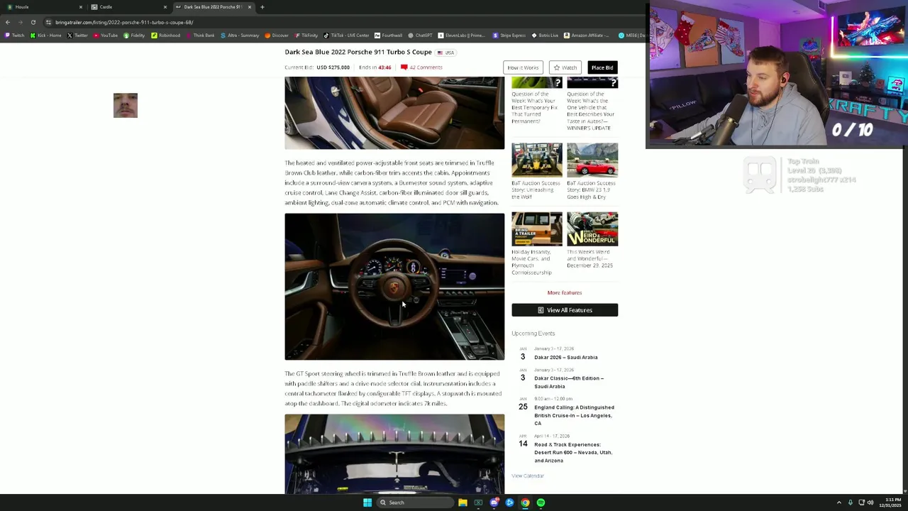Open the View Calendar link
Image resolution: width=908 pixels, height=511 pixels.
(x=528, y=476)
